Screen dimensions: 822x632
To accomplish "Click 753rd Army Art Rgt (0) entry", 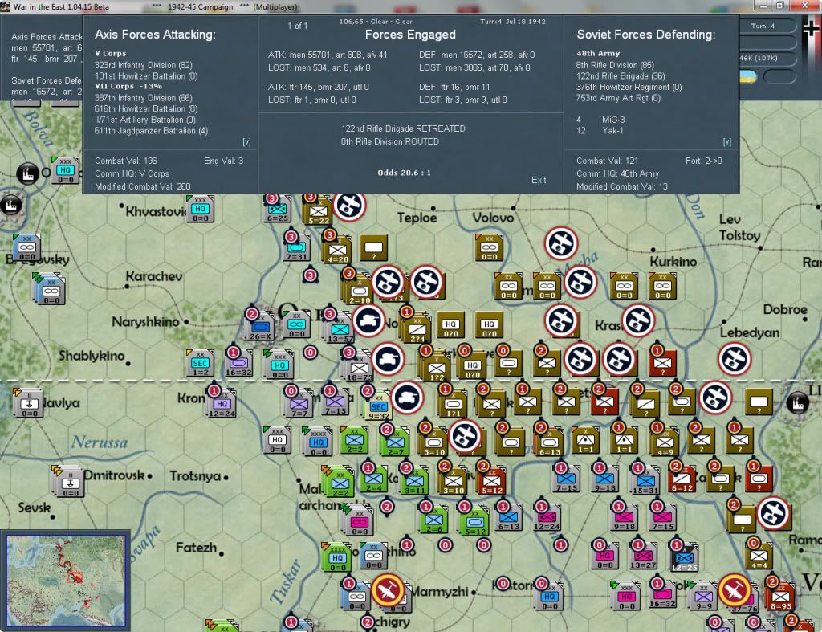I will pyautogui.click(x=618, y=98).
